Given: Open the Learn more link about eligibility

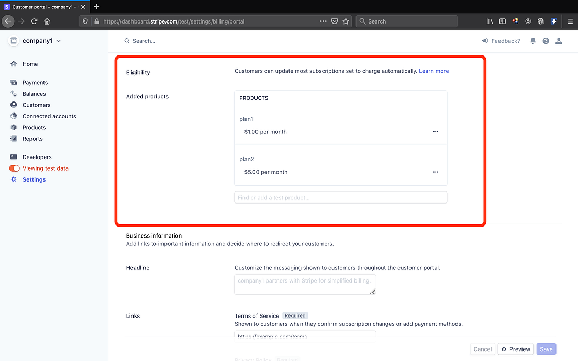Looking at the screenshot, I should pos(433,71).
